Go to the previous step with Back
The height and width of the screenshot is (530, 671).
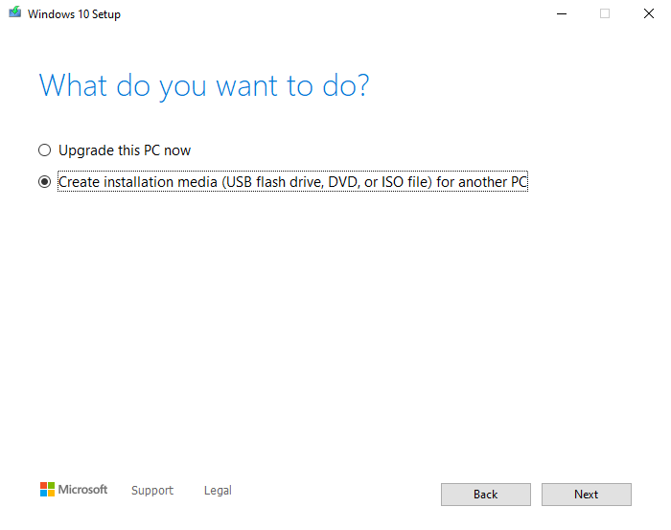click(x=486, y=495)
